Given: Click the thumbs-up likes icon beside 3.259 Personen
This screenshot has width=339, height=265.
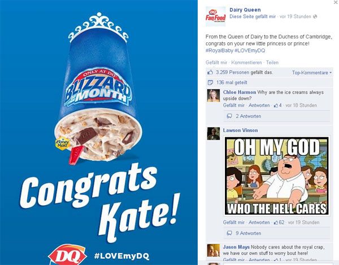Looking at the screenshot, I should (210, 72).
